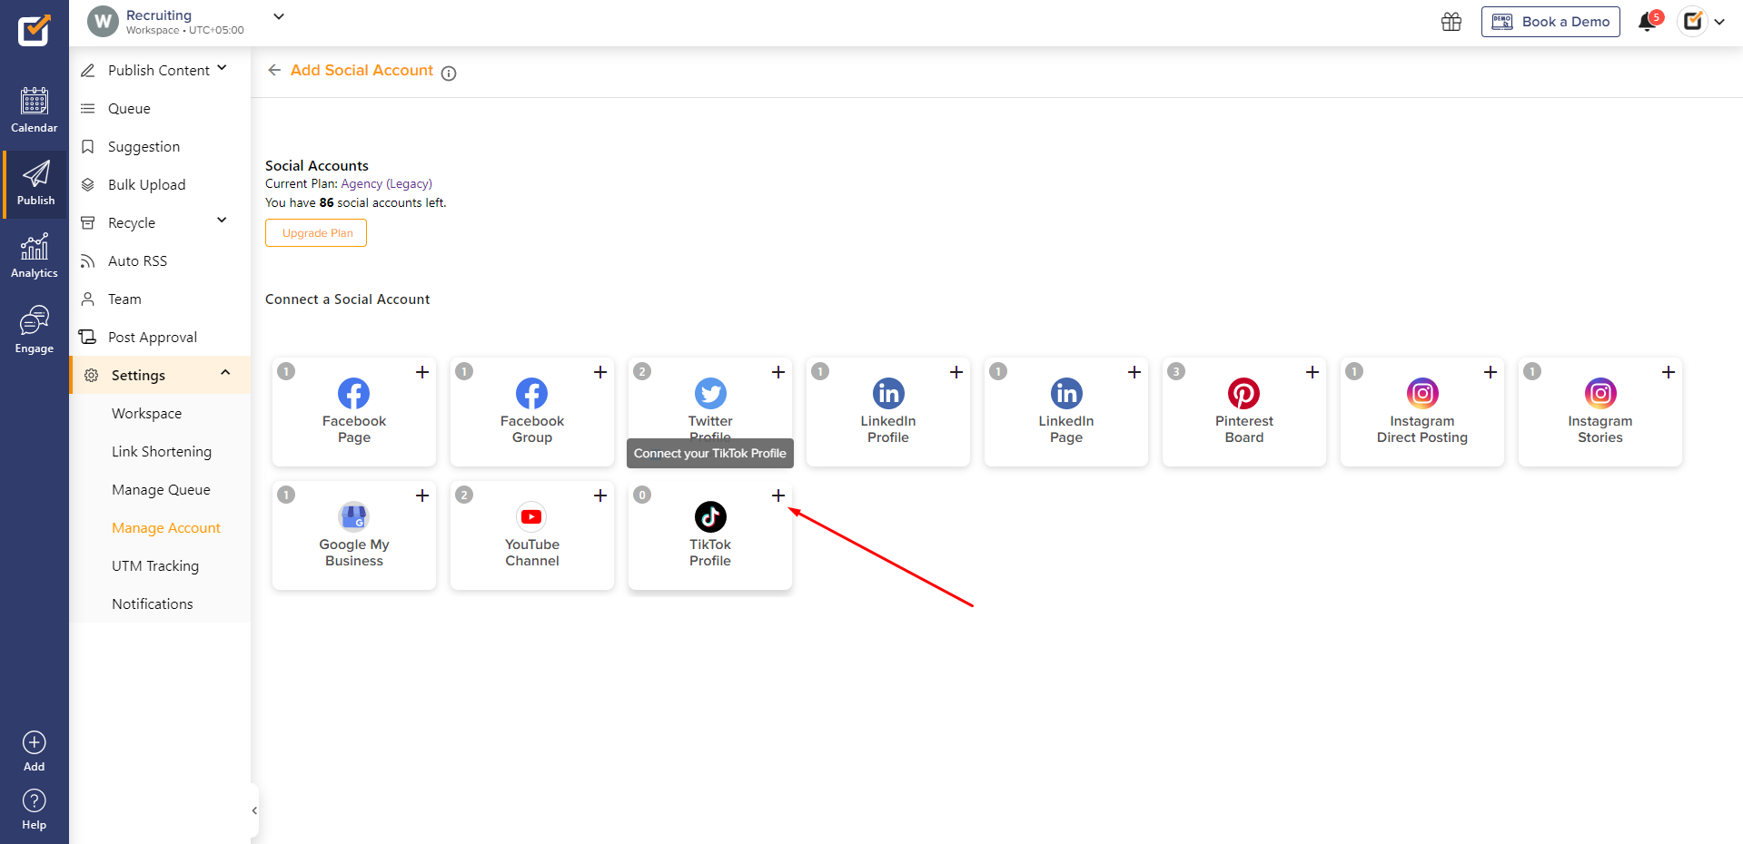Click the info icon next to Add Social Account
Image resolution: width=1743 pixels, height=844 pixels.
coord(449,74)
